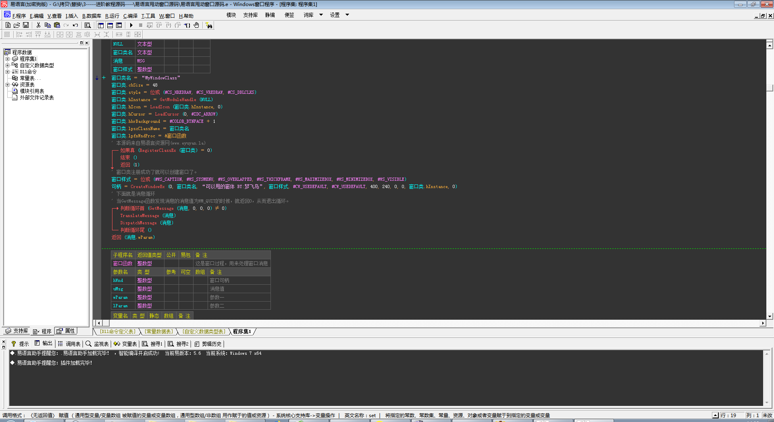Image resolution: width=774 pixels, height=422 pixels.
Task: Switch to the 支持库 panel tab
Action: point(17,331)
